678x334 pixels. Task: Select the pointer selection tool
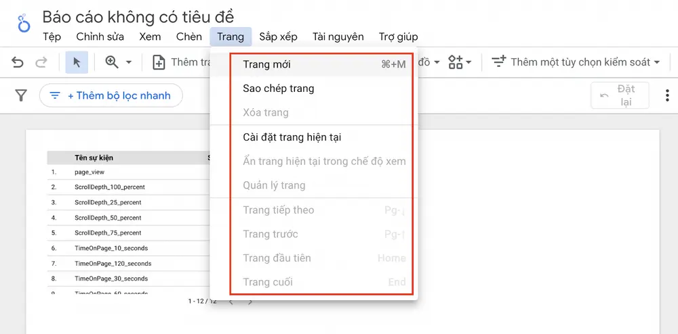(x=77, y=62)
